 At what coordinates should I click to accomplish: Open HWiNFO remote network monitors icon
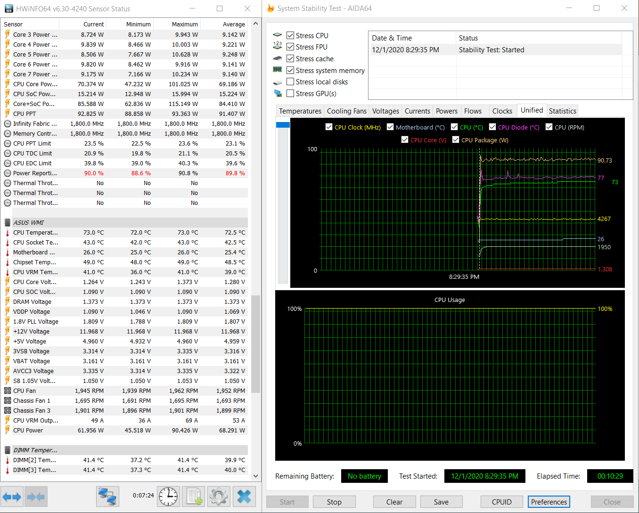(x=107, y=497)
